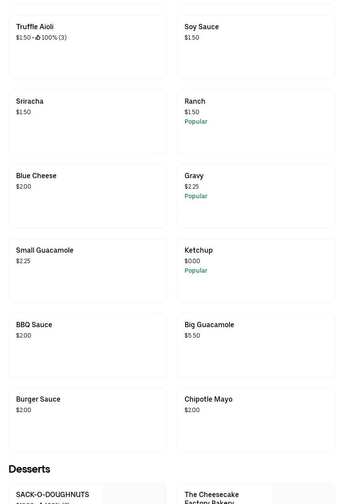Click the Popular tag under Ketchup
This screenshot has width=350, height=504.
point(196,271)
